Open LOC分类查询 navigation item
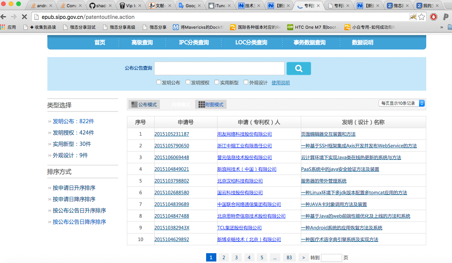Image resolution: width=452 pixels, height=263 pixels. pyautogui.click(x=251, y=43)
